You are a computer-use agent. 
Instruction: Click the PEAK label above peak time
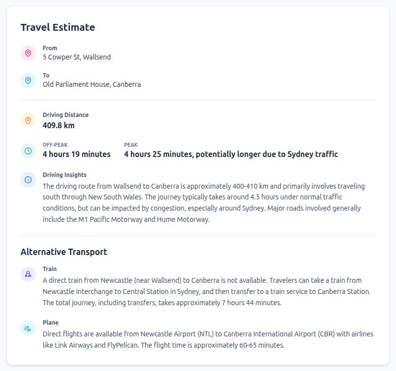click(131, 145)
